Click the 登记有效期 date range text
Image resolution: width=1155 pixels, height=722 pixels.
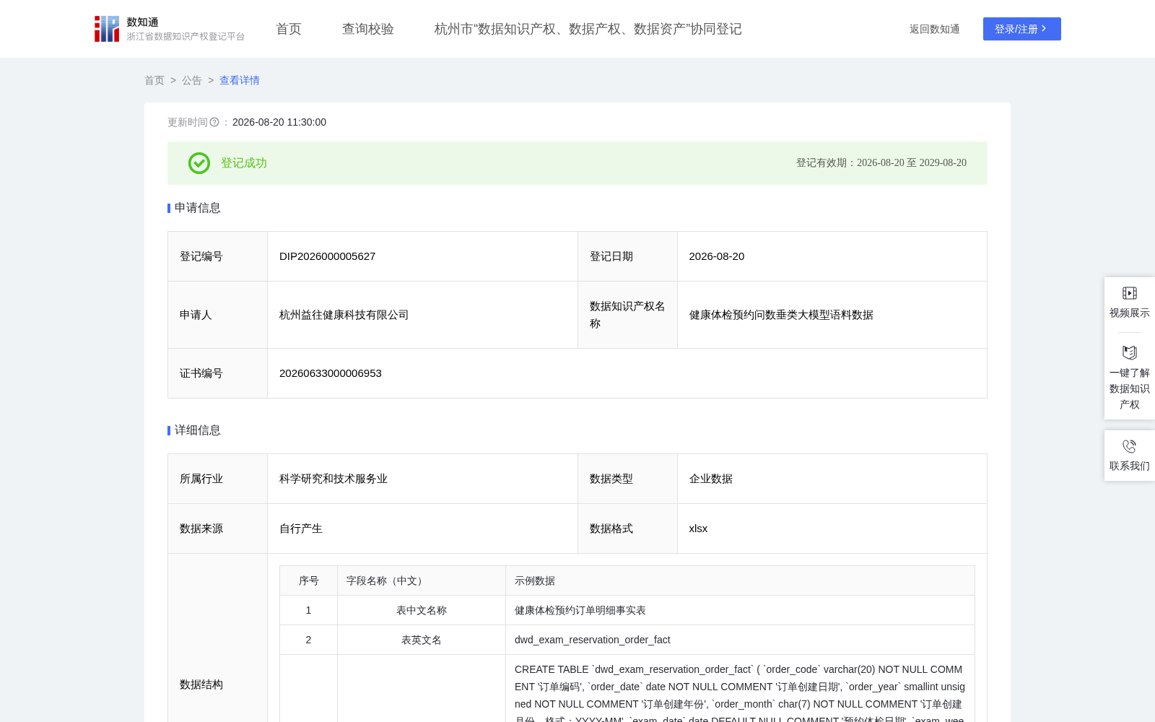pos(881,163)
